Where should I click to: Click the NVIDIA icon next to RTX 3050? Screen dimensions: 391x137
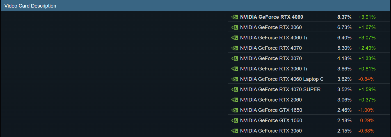235,131
